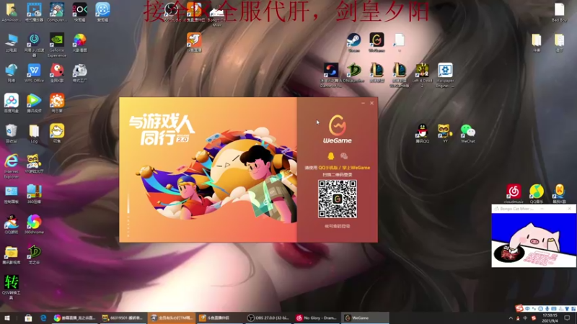Open the YY desktop shortcut
Viewport: 577px width, 324px height.
coord(445,134)
